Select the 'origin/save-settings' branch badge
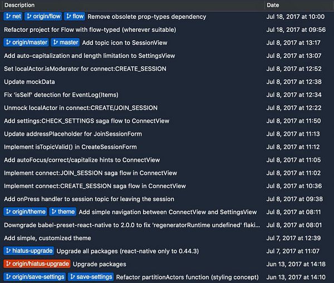The image size is (334, 283). click(x=35, y=277)
